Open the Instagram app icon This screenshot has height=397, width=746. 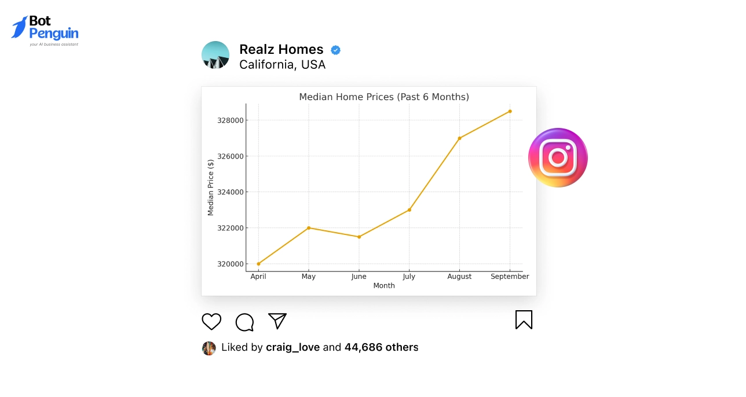(x=557, y=157)
